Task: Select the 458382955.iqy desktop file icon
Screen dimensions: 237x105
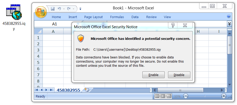Action: [x=14, y=12]
